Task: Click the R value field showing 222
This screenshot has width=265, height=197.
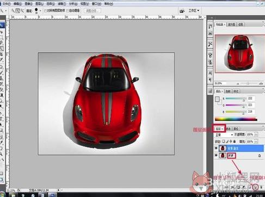Action: pyautogui.click(x=251, y=98)
